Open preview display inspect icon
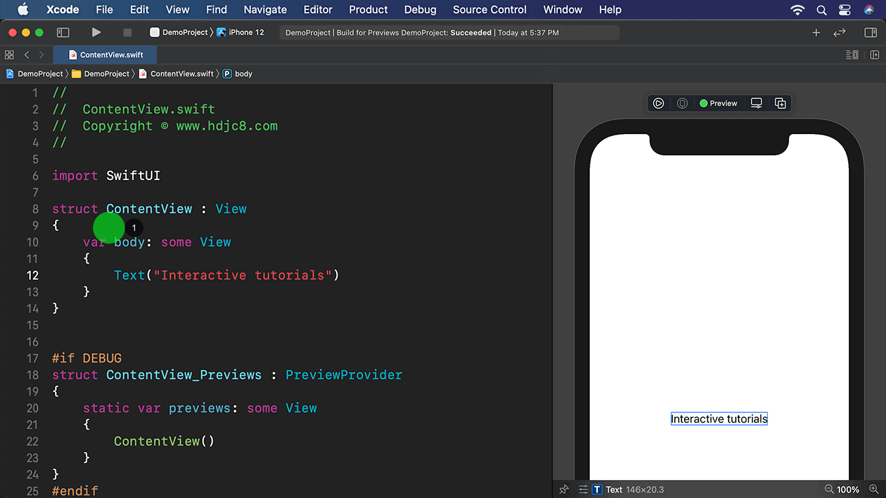886x498 pixels. (756, 103)
